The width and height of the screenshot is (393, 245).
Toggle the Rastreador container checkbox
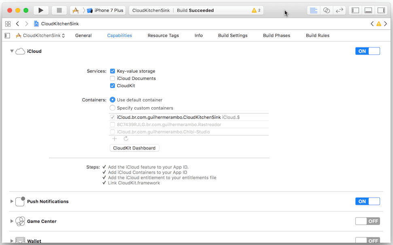(x=113, y=124)
